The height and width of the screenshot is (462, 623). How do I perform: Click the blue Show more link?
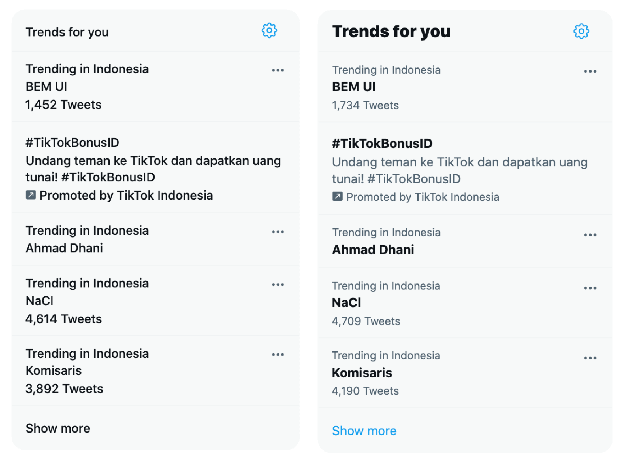364,431
